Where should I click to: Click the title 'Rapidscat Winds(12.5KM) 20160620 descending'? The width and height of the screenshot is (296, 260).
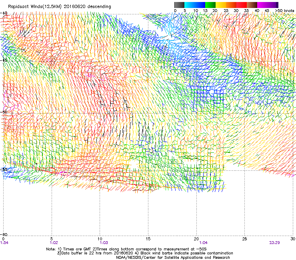point(60,7)
